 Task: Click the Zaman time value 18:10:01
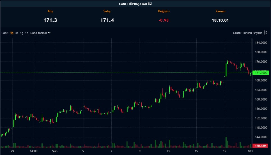click(x=220, y=20)
